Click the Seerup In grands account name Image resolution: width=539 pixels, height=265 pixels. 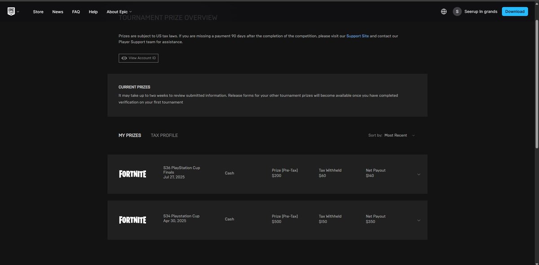point(481,12)
